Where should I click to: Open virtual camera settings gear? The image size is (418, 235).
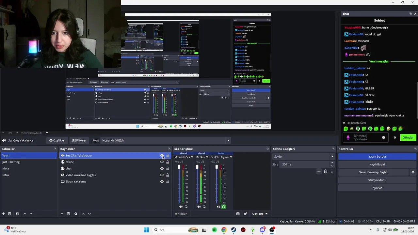click(x=413, y=172)
